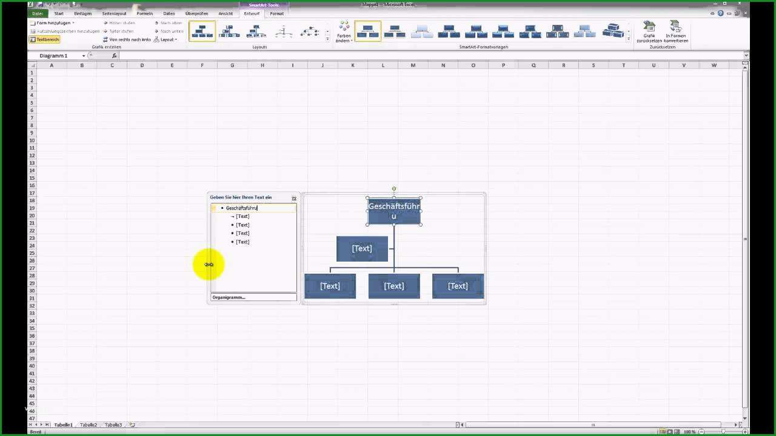Apply the seventh SmartArt style thumbnail
The image size is (776, 436).
click(x=530, y=31)
